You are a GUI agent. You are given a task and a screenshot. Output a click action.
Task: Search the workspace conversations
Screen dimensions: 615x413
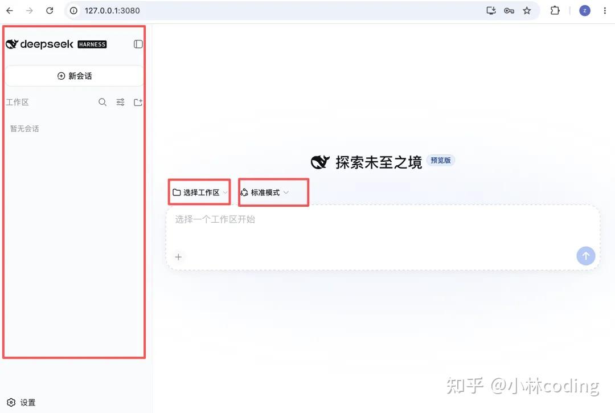(x=102, y=103)
